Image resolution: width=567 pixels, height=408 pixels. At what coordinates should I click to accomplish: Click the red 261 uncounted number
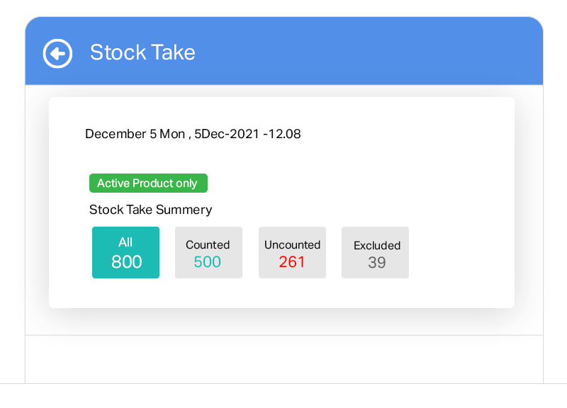point(292,262)
